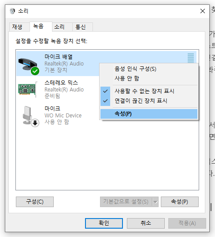
Task: Click the 기본 장치 status text
Action: 56,70
